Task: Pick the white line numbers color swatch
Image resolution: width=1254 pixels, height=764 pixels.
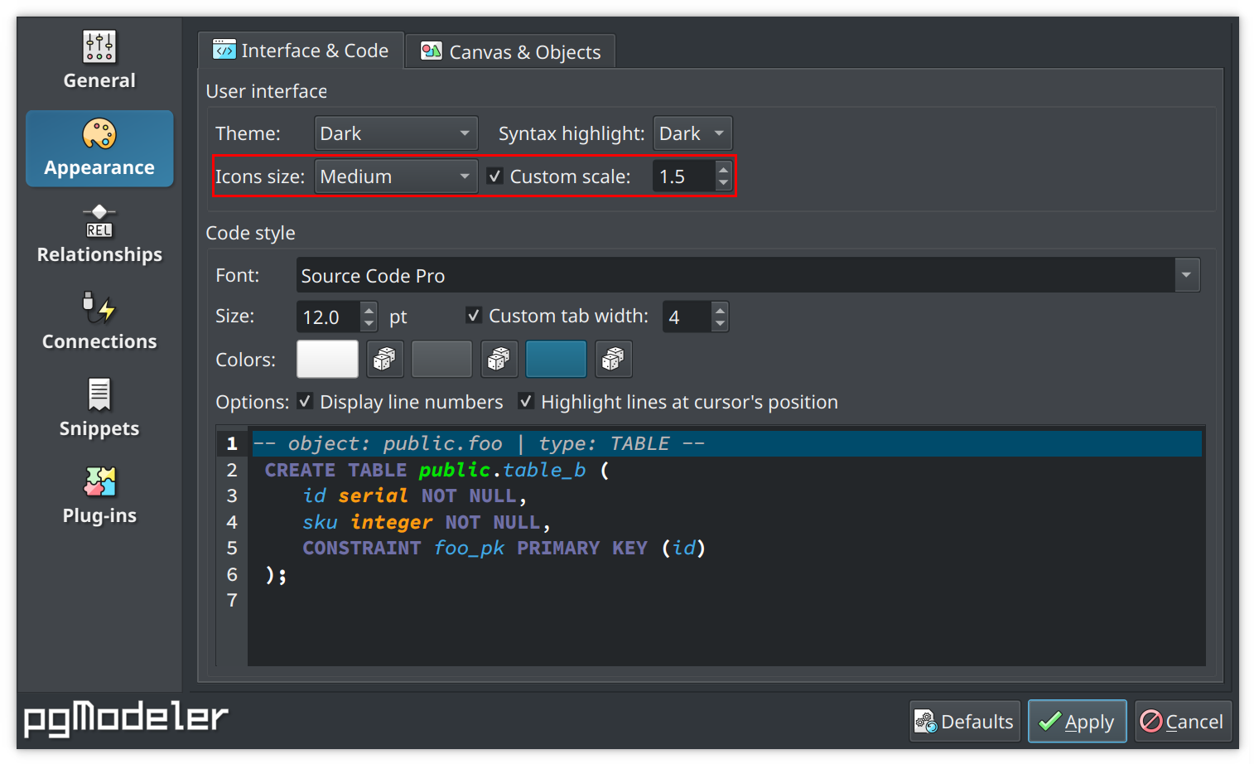Action: point(328,359)
